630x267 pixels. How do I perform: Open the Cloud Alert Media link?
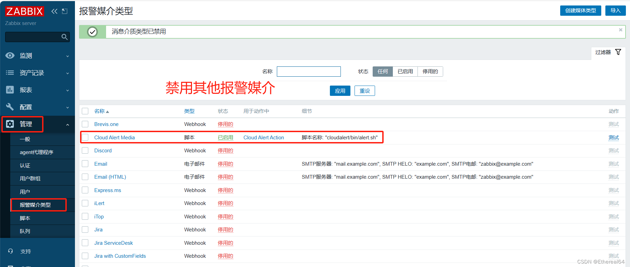click(115, 137)
